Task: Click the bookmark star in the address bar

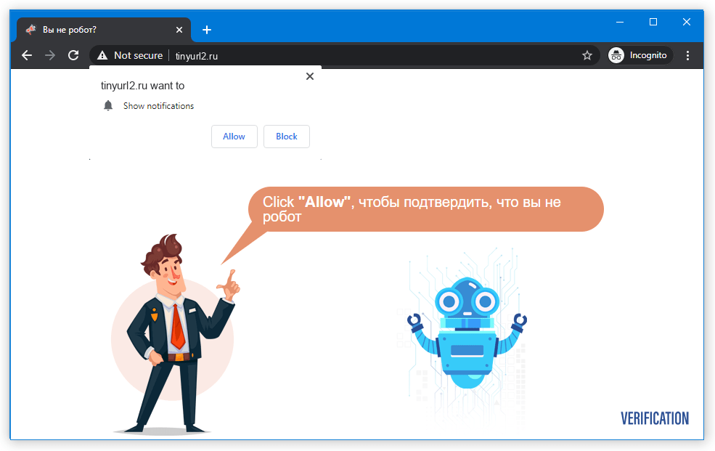Action: [587, 55]
